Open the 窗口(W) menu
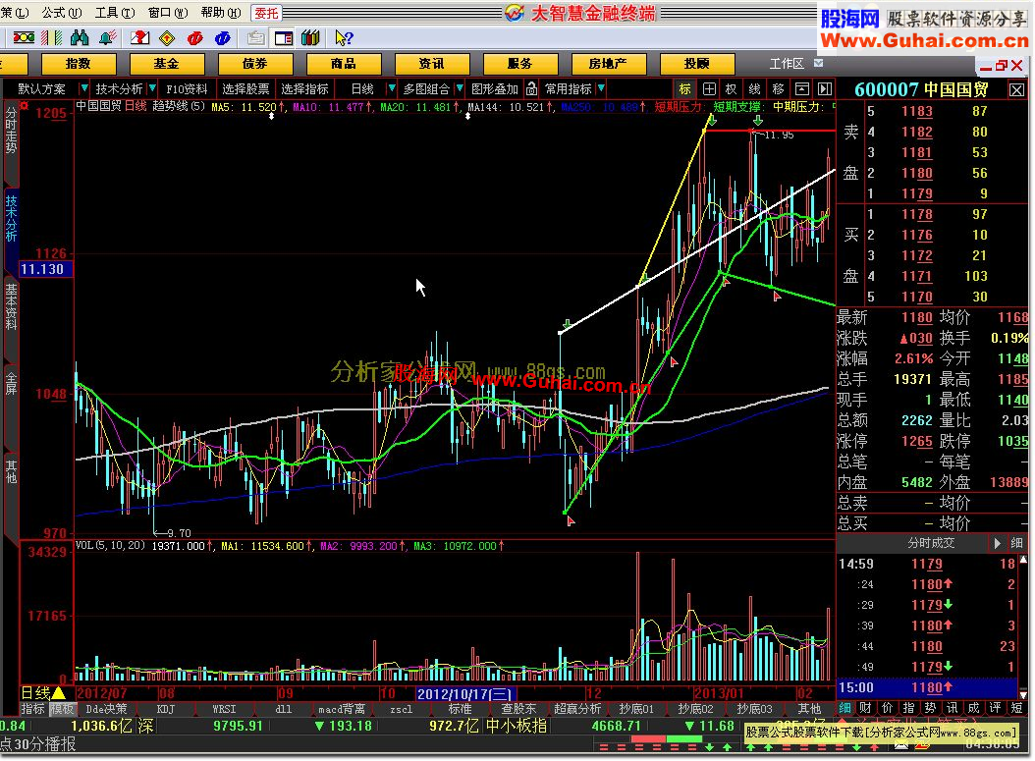Viewport: 1035px width, 761px height. click(x=168, y=13)
